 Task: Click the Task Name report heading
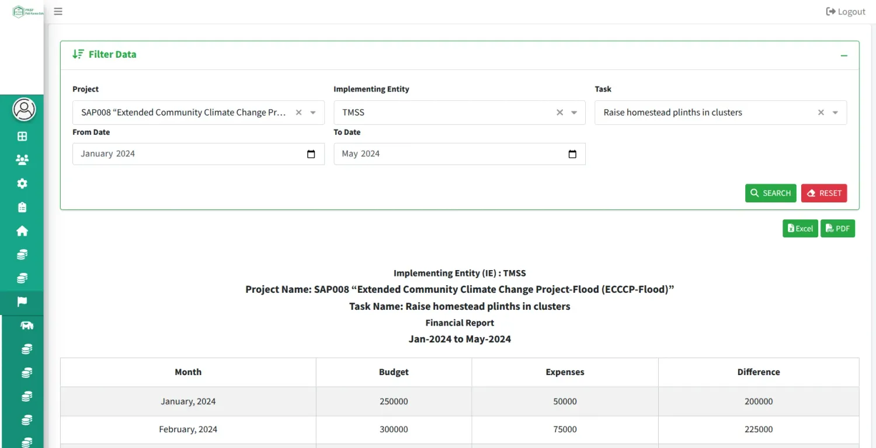(460, 306)
